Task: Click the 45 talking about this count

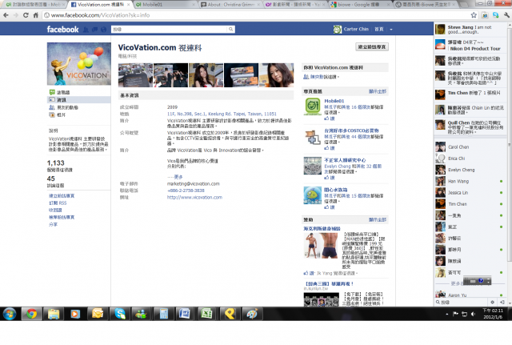Action: click(x=51, y=179)
